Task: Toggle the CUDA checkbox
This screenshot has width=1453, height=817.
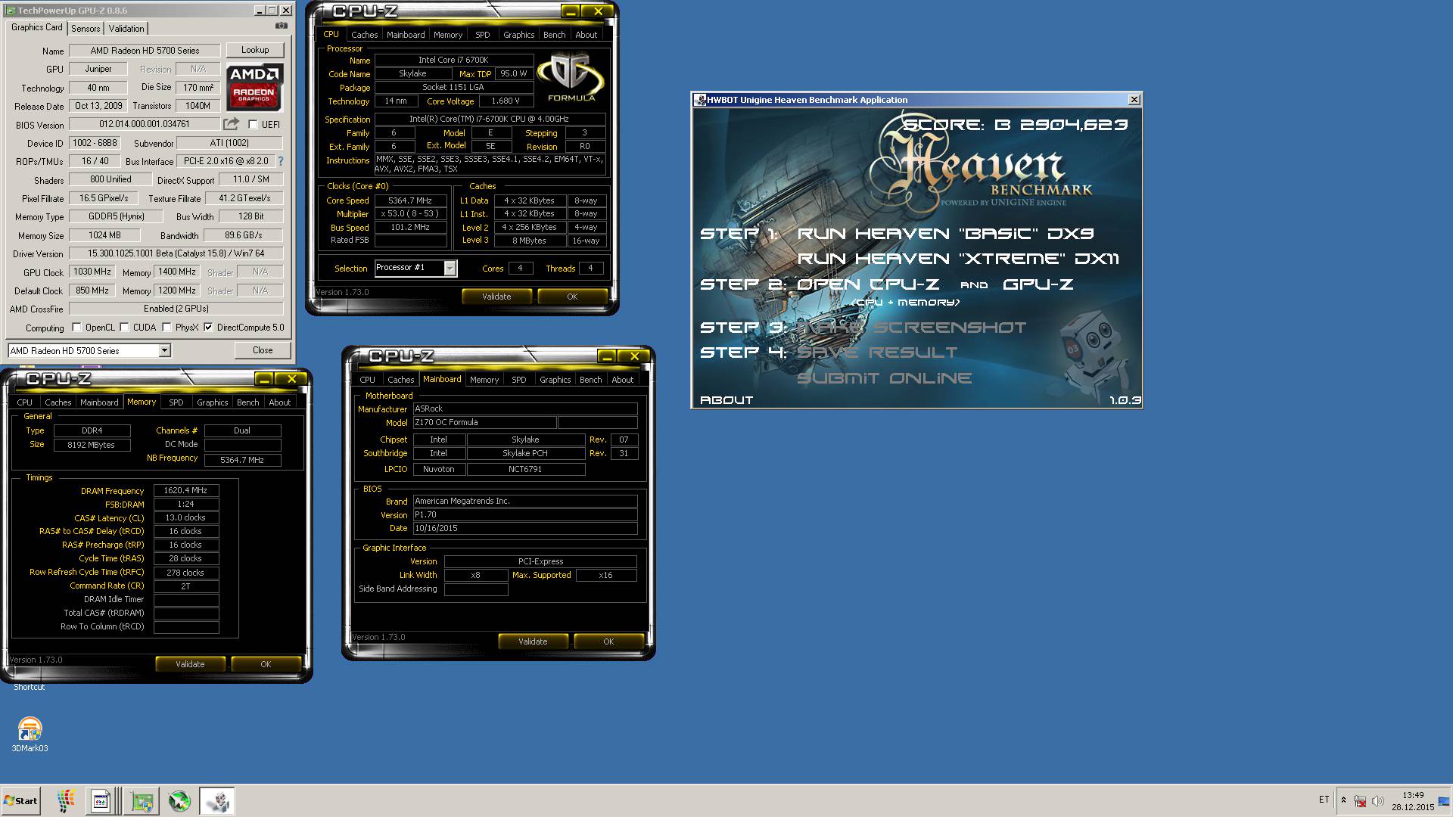Action: click(125, 328)
